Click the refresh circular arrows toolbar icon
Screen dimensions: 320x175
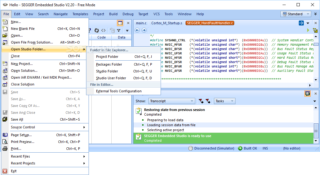pyautogui.click(x=97, y=30)
